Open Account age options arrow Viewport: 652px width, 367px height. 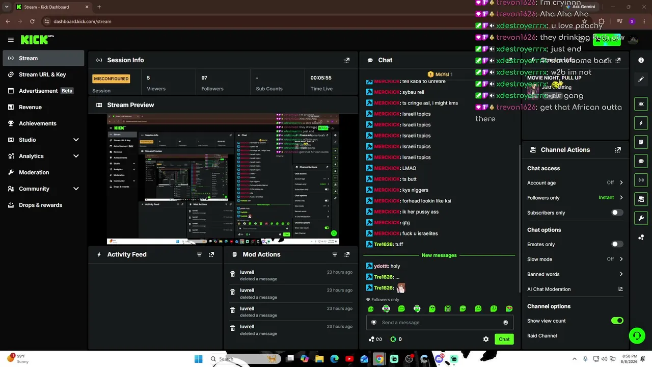(621, 182)
